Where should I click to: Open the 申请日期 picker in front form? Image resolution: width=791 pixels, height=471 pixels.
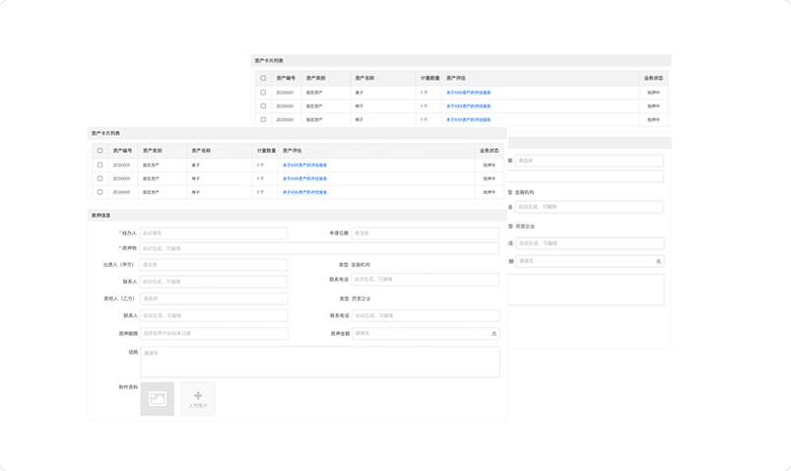(x=425, y=234)
